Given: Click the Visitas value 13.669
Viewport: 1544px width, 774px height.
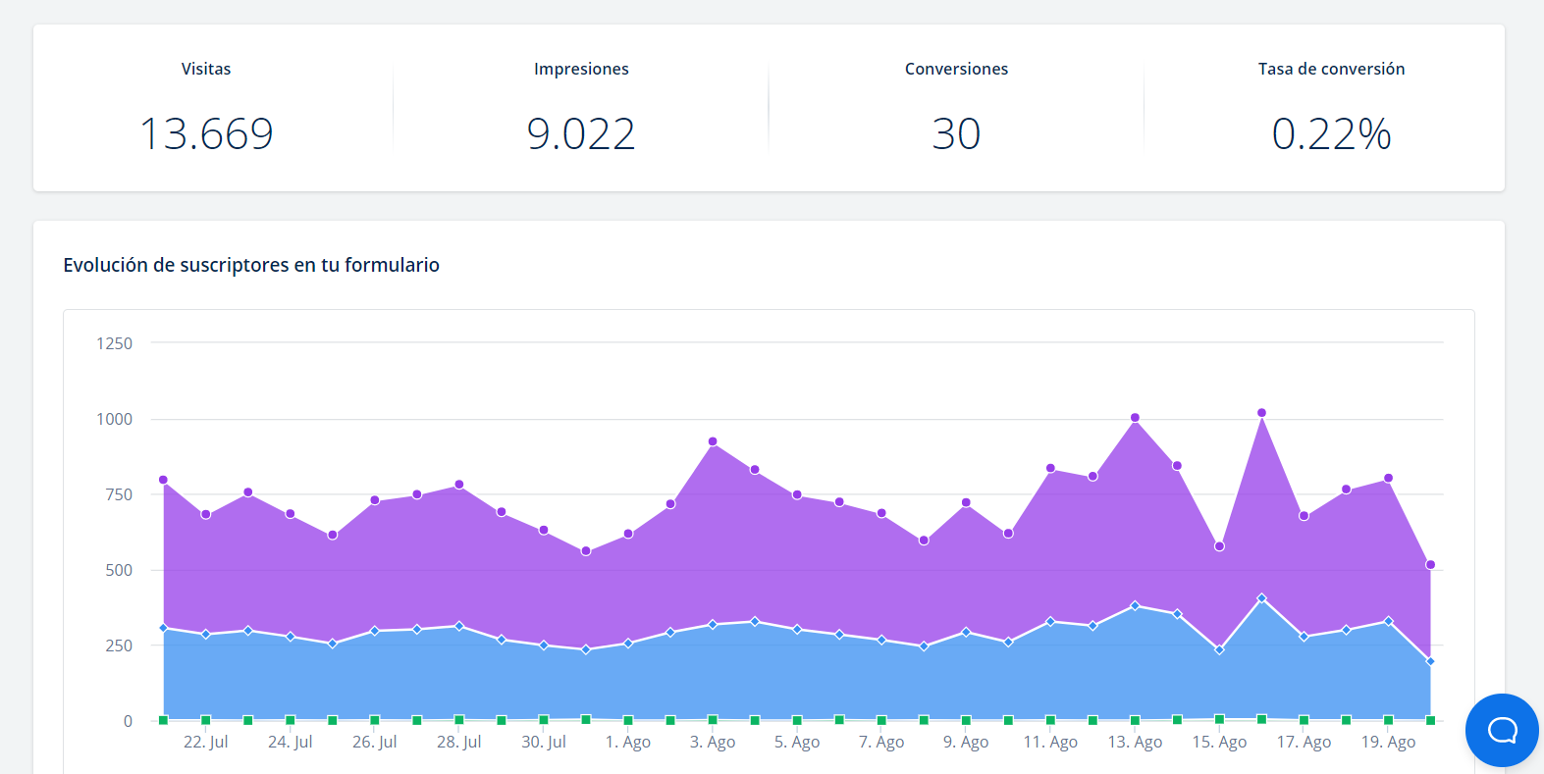Looking at the screenshot, I should click(206, 133).
